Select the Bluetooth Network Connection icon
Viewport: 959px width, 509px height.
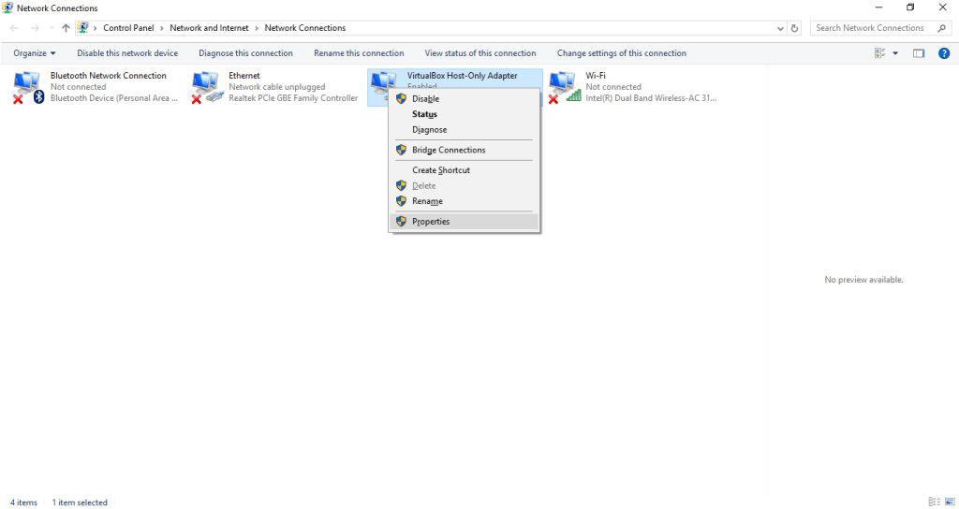(27, 86)
